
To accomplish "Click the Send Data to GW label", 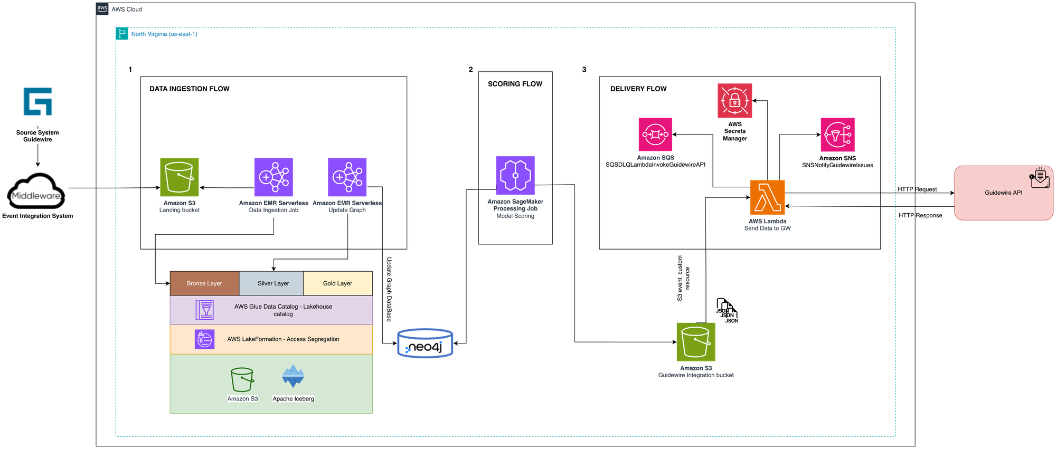I will tap(767, 228).
